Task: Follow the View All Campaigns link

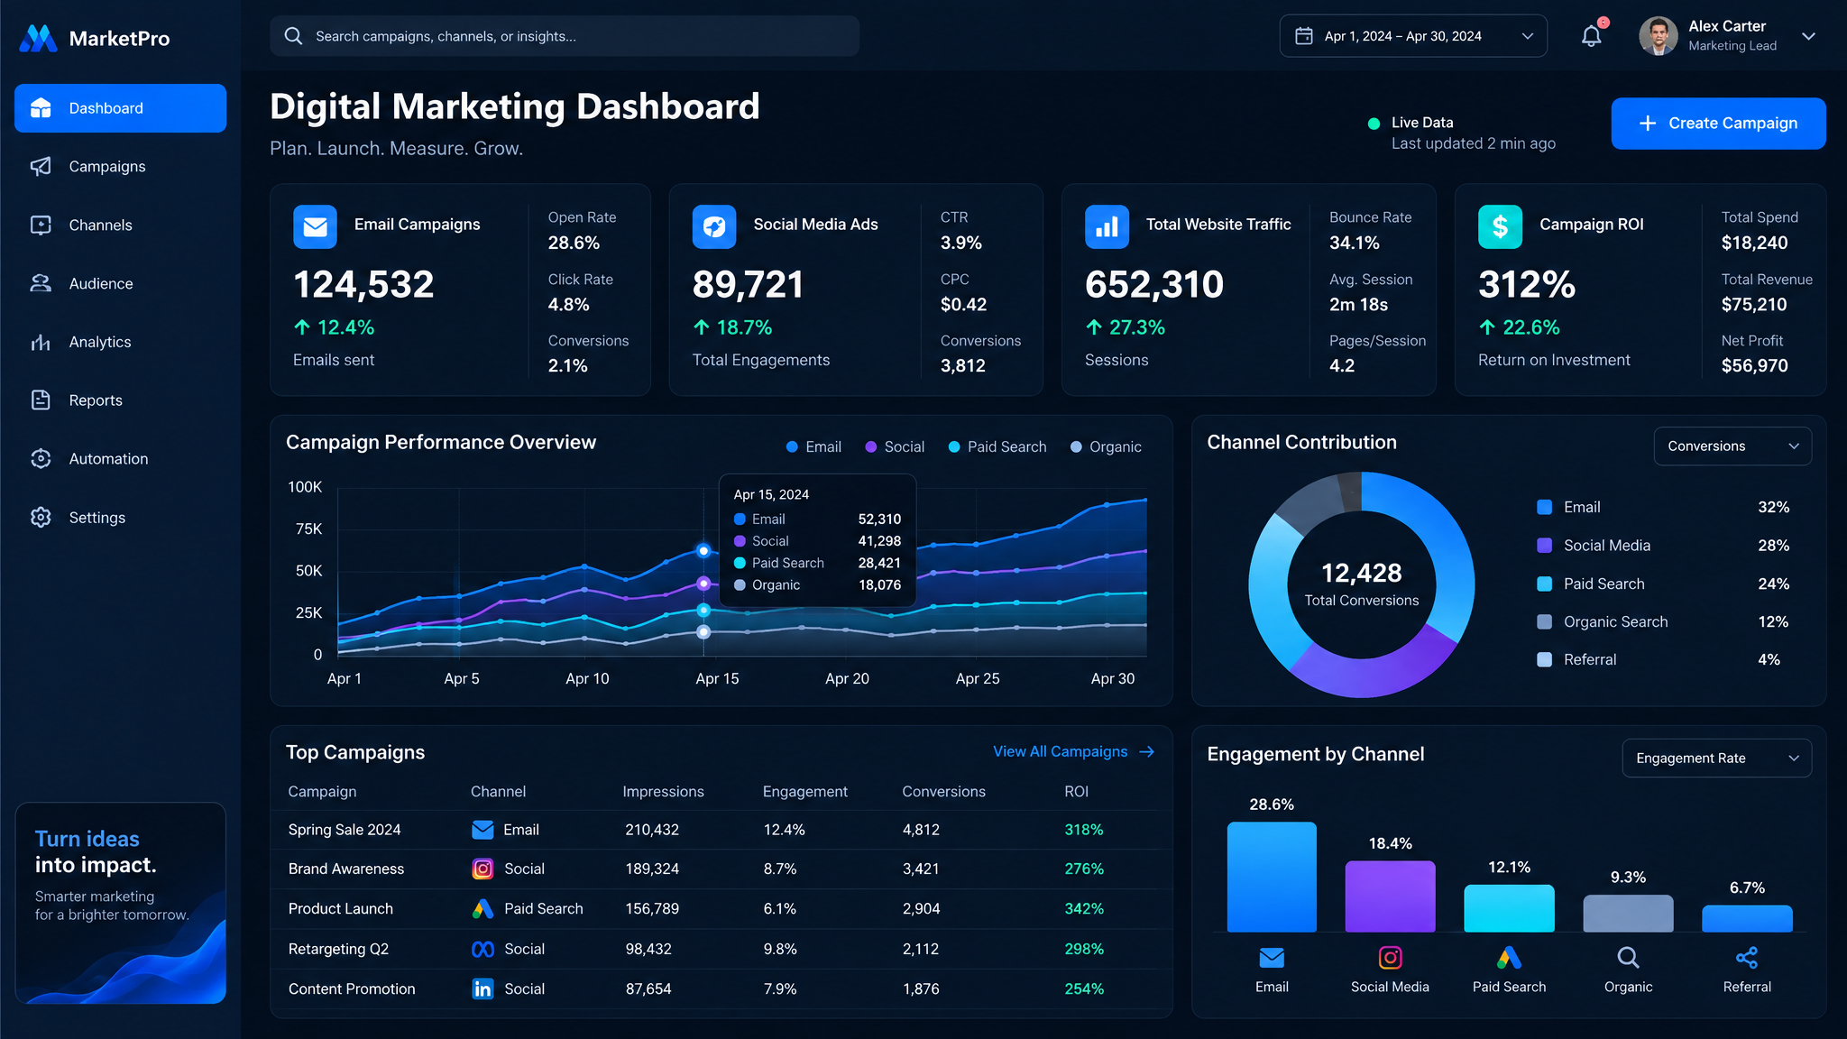Action: pyautogui.click(x=1073, y=751)
